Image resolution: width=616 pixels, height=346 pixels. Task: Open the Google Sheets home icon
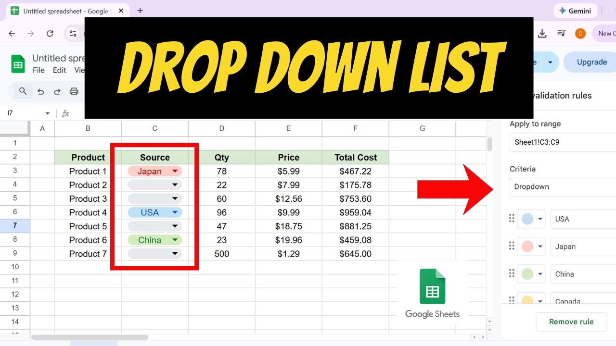[x=18, y=64]
